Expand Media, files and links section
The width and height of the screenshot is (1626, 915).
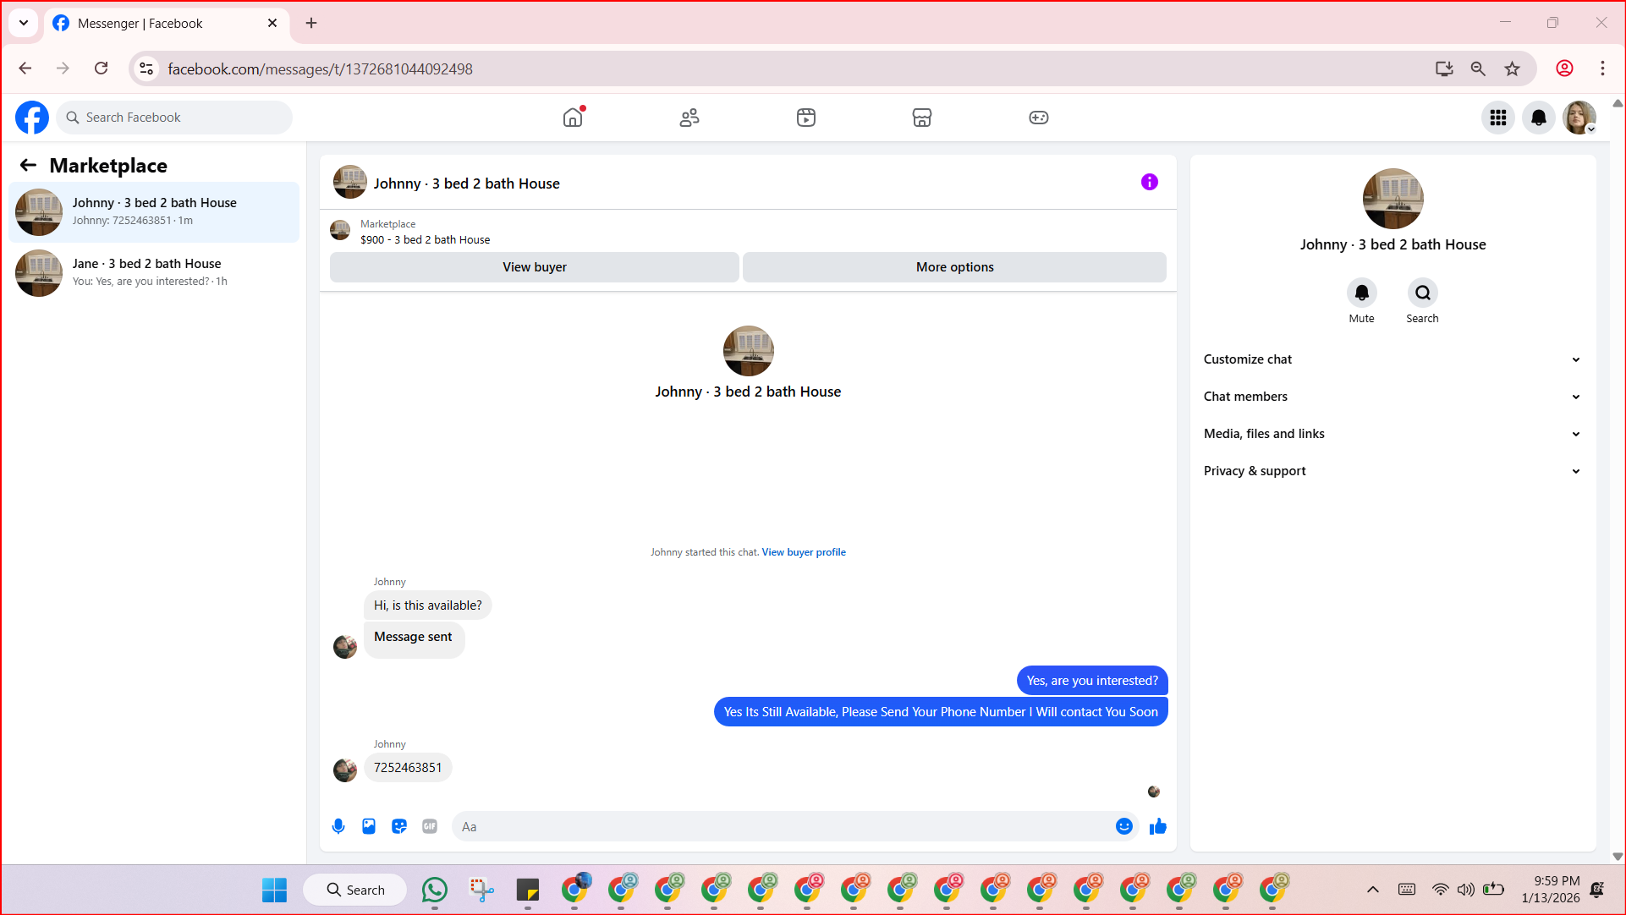pyautogui.click(x=1392, y=434)
